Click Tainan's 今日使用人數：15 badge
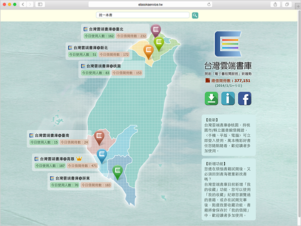The height and width of the screenshot is (226, 301). (x=44, y=142)
